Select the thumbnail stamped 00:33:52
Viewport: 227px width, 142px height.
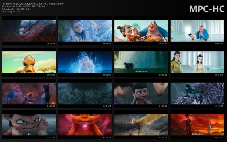click(x=197, y=31)
